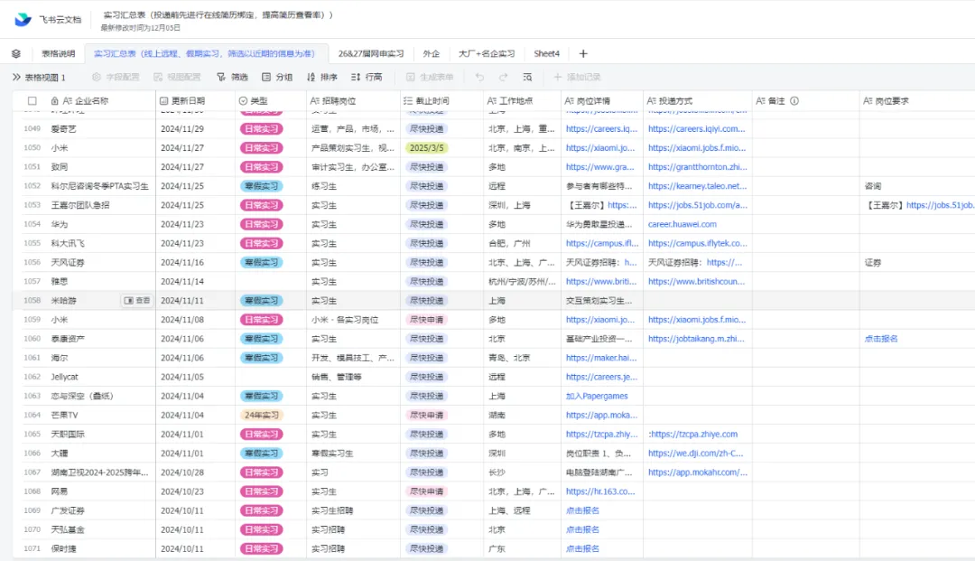Open the search records icon

[527, 77]
